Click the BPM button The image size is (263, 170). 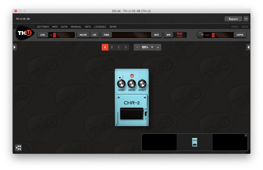[x=168, y=35]
